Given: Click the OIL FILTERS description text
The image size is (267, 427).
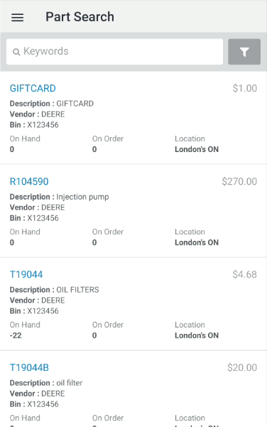Looking at the screenshot, I should 77,290.
